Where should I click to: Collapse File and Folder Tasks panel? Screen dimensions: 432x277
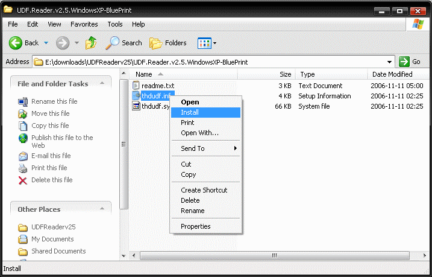point(102,83)
